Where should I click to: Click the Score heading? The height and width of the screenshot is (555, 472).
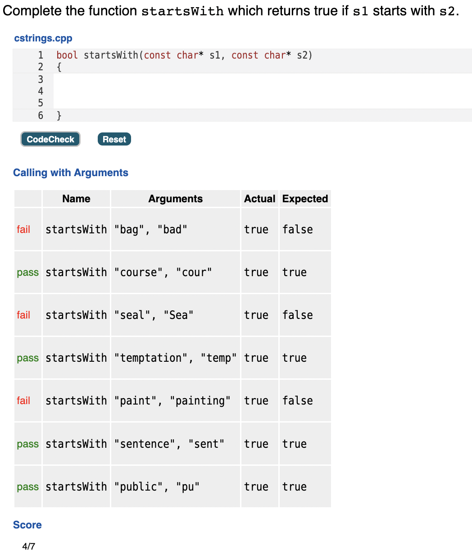27,525
